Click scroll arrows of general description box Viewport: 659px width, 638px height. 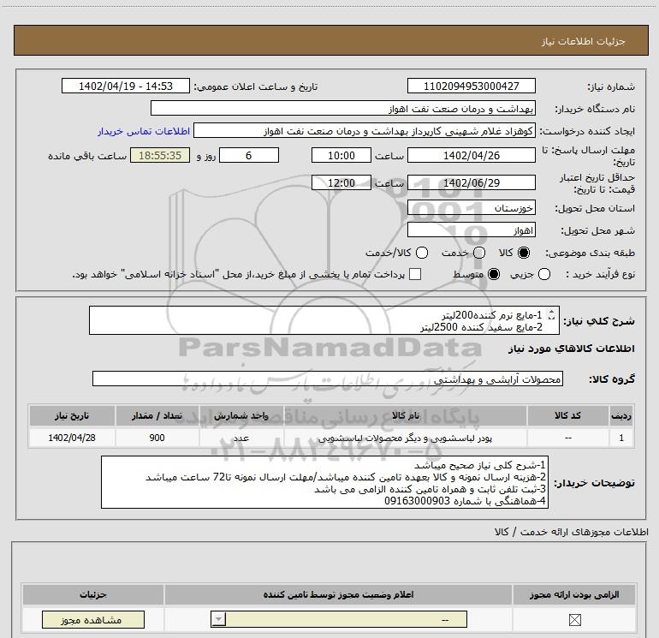551,314
